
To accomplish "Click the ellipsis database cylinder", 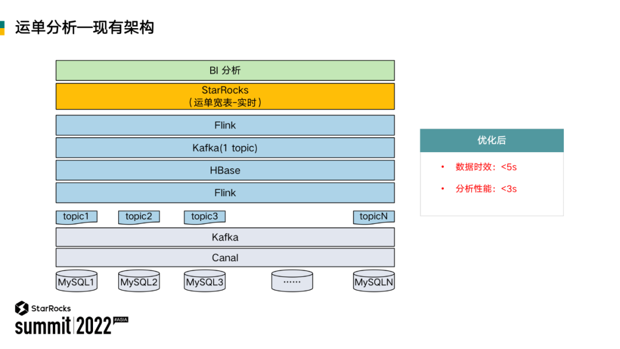I will (x=292, y=281).
